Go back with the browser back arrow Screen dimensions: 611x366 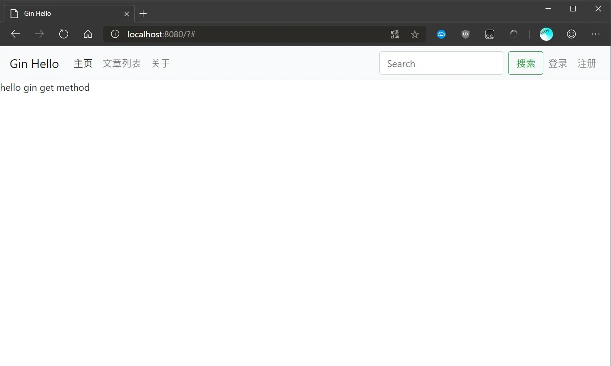click(15, 34)
